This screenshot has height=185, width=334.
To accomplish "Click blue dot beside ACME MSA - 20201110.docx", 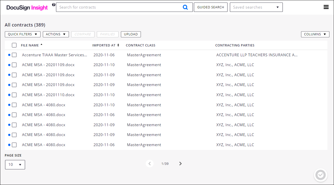I will click(9, 95).
